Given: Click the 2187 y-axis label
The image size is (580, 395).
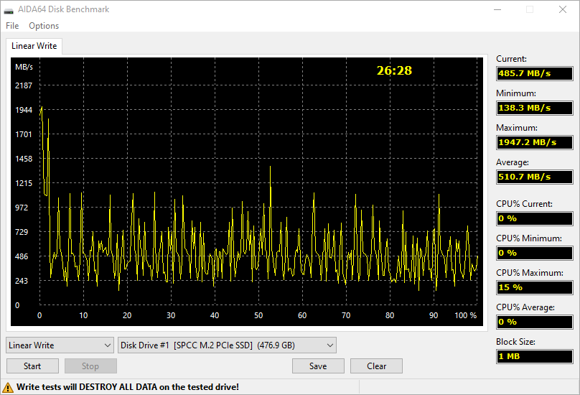Looking at the screenshot, I should [24, 85].
